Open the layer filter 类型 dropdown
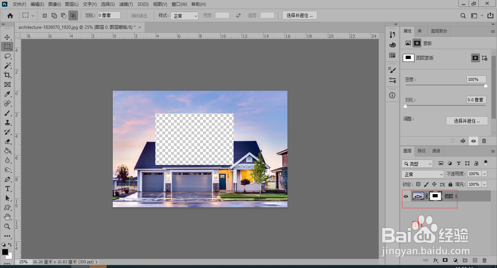Screen dimensions: 497x268 pos(417,164)
